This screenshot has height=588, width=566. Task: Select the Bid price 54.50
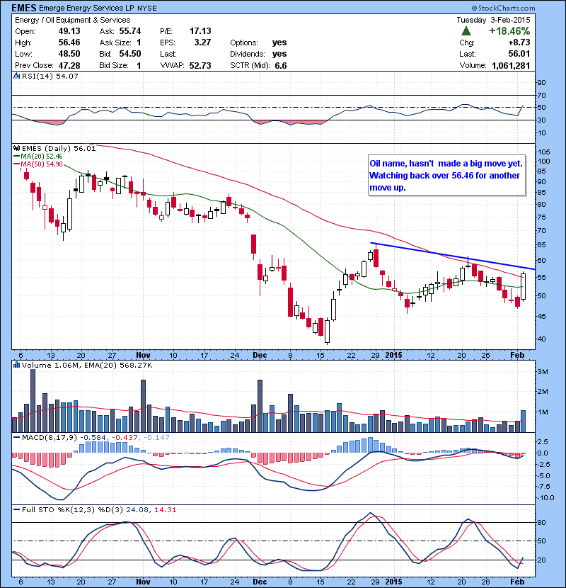coord(130,54)
